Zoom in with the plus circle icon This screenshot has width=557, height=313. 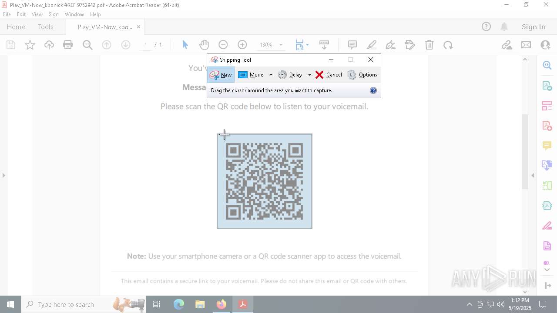click(242, 45)
